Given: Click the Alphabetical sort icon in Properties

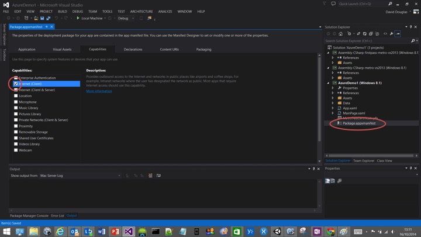Looking at the screenshot, I should click(333, 181).
